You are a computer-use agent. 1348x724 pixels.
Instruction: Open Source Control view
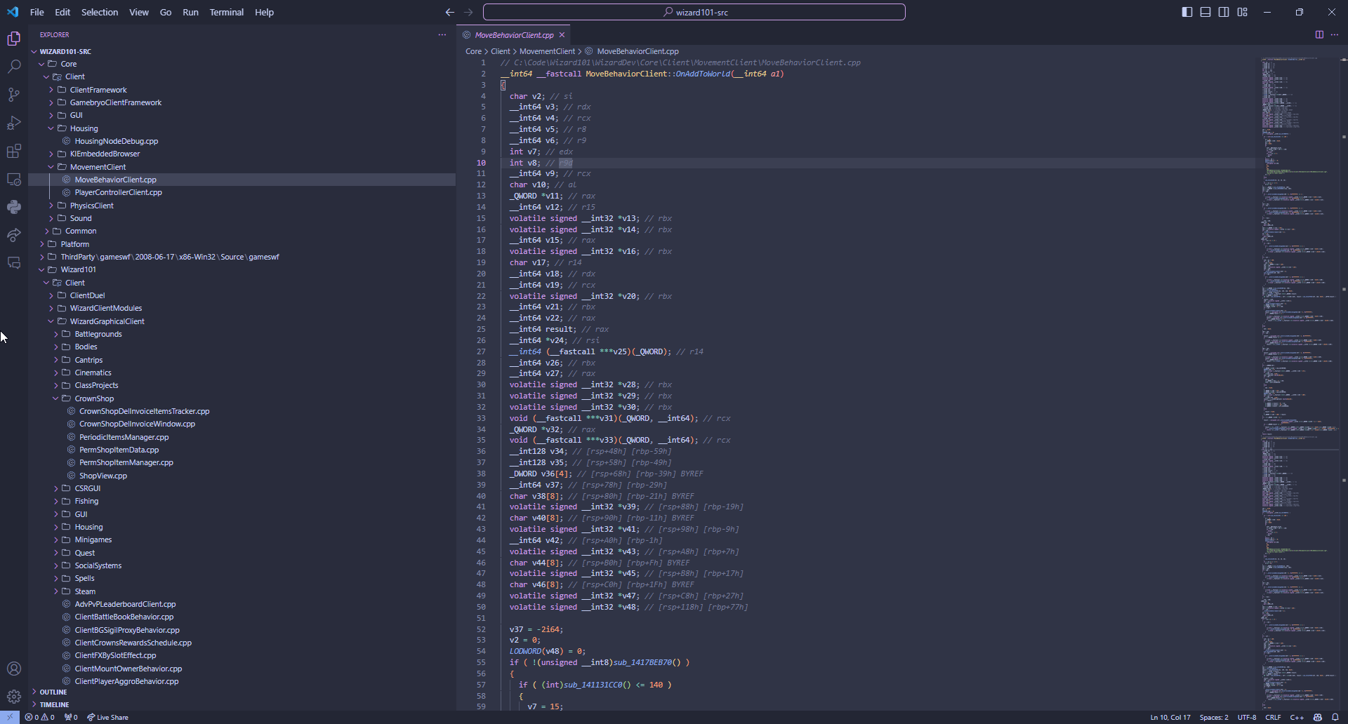(x=14, y=95)
